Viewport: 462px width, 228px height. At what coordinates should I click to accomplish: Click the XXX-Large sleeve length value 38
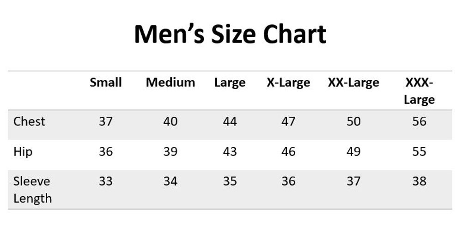tap(419, 181)
